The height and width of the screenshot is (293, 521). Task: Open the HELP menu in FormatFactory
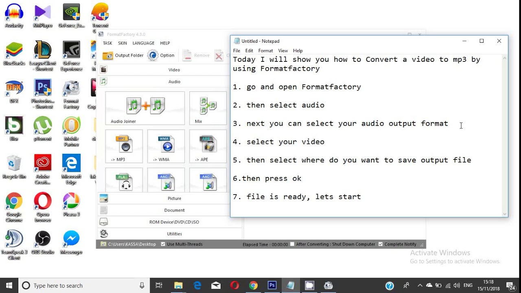(165, 43)
